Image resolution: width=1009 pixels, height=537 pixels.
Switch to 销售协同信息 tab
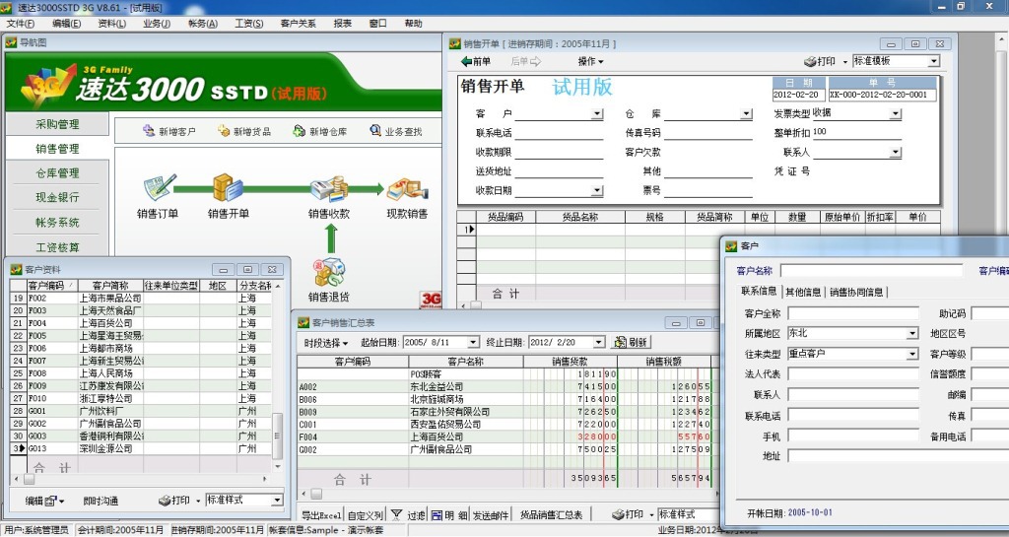(856, 292)
